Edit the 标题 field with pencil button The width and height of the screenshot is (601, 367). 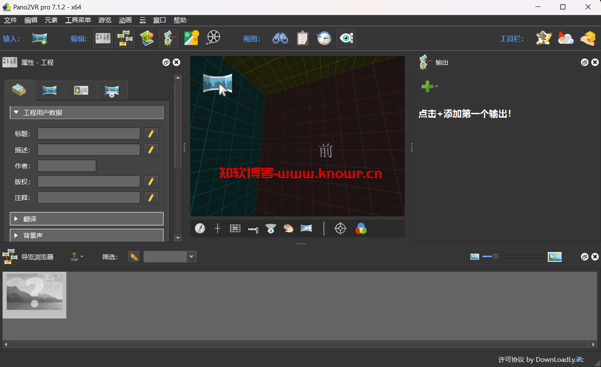(x=151, y=134)
